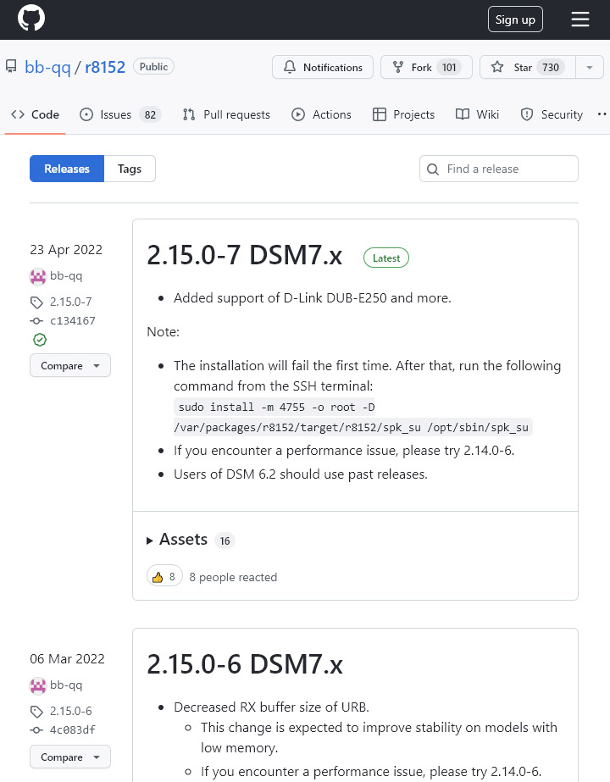
Task: Click the commit icon next to 4c083df
Action: click(36, 730)
